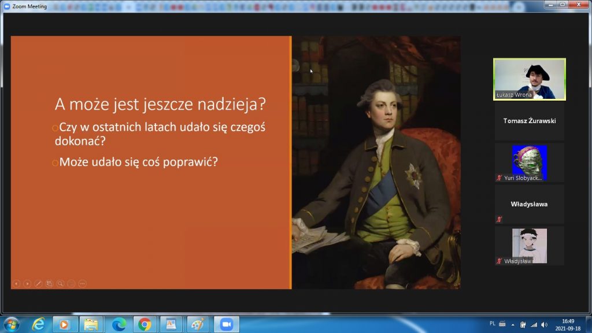Open the slideshow pen tool icon

tap(38, 283)
